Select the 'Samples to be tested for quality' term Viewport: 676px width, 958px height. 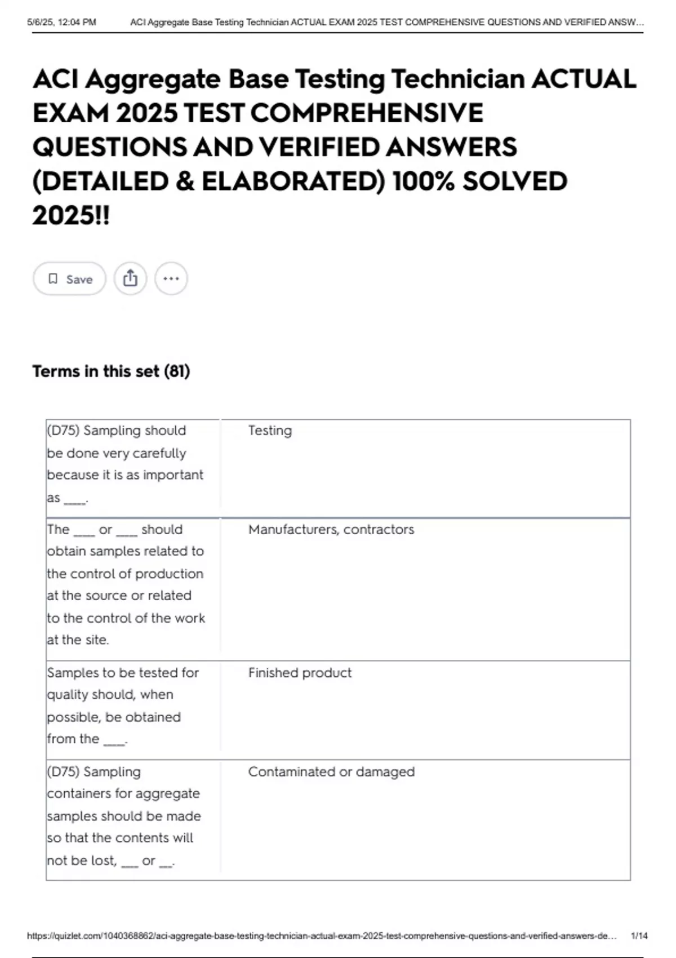click(123, 706)
